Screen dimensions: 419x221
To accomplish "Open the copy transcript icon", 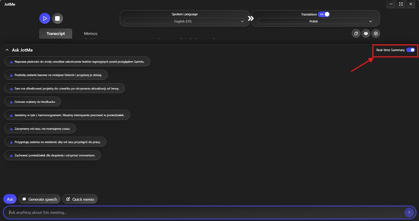I will point(356,33).
